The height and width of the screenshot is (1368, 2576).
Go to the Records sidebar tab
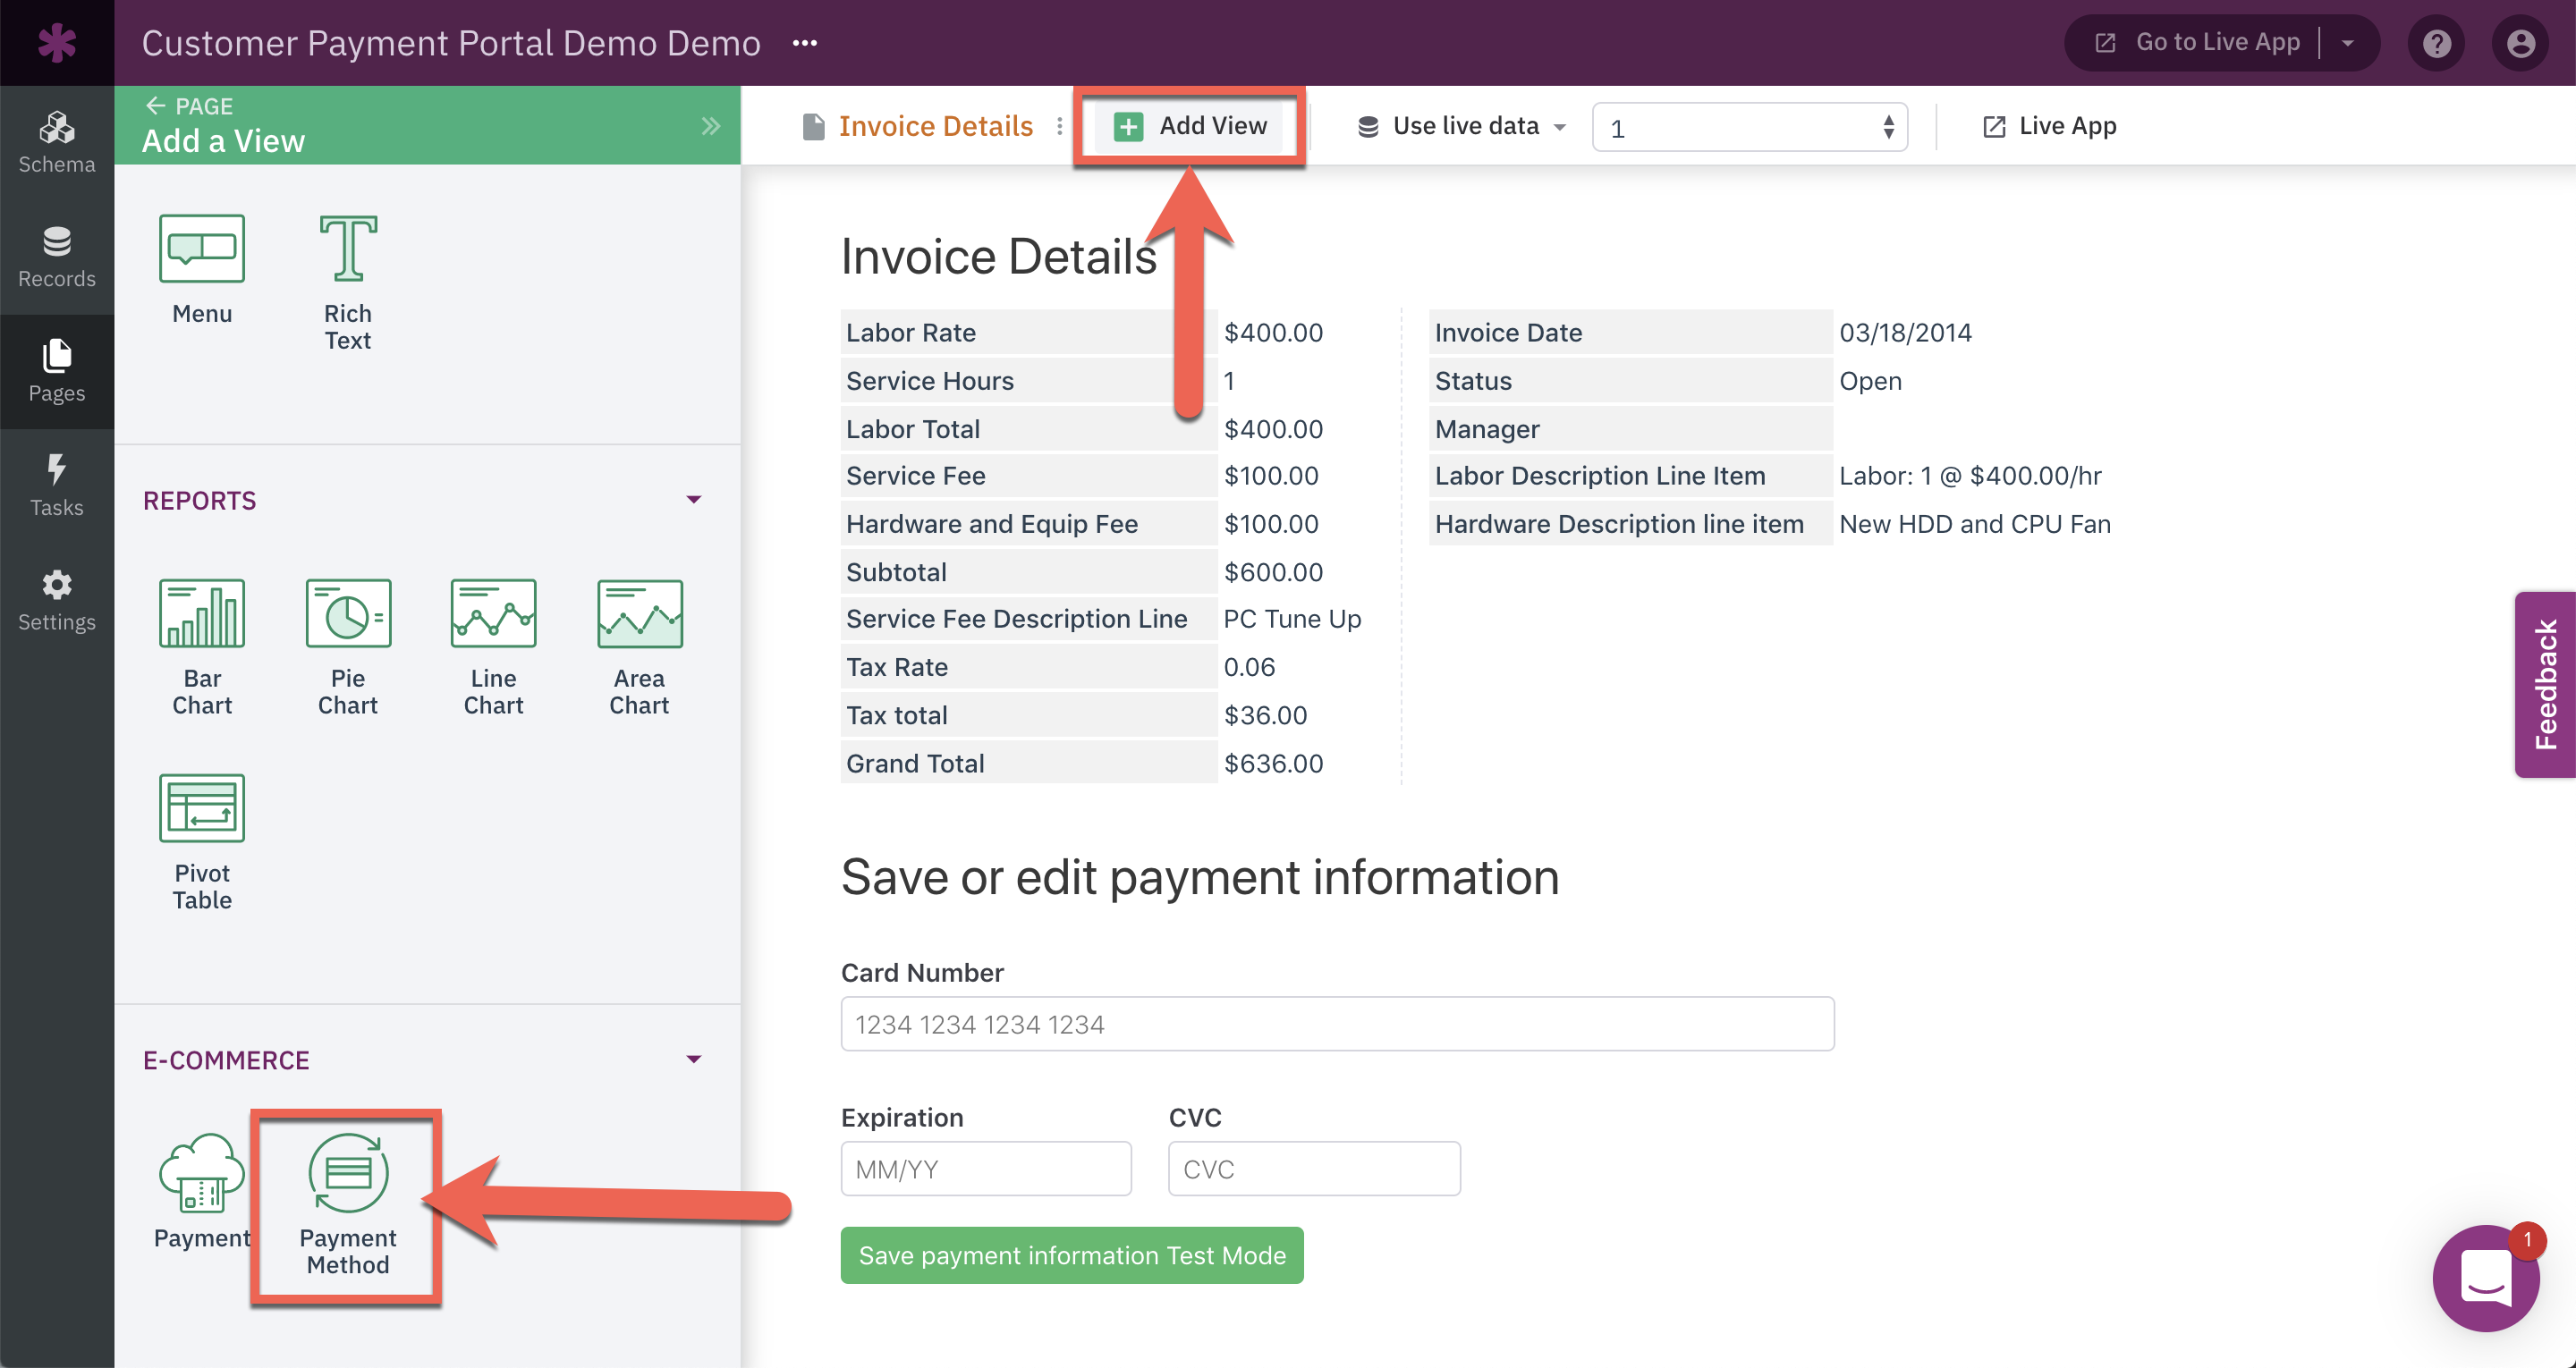[x=57, y=256]
